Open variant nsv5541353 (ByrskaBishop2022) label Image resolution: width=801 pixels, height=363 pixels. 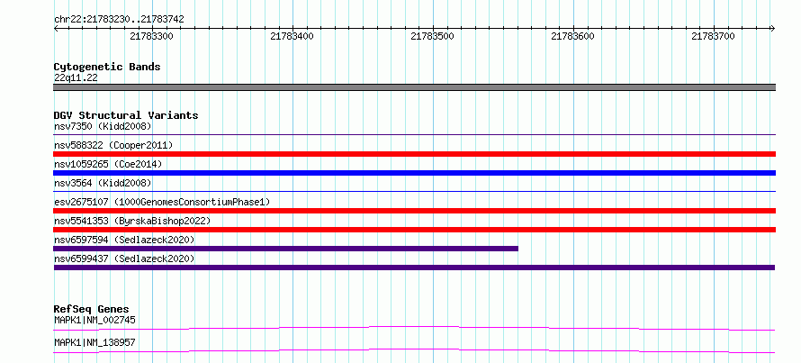click(x=132, y=221)
